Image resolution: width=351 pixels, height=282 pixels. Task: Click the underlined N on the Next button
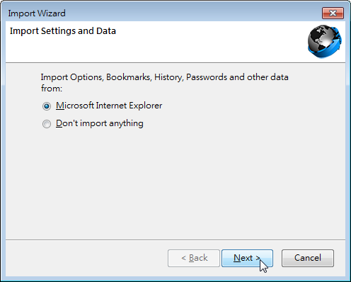point(237,258)
